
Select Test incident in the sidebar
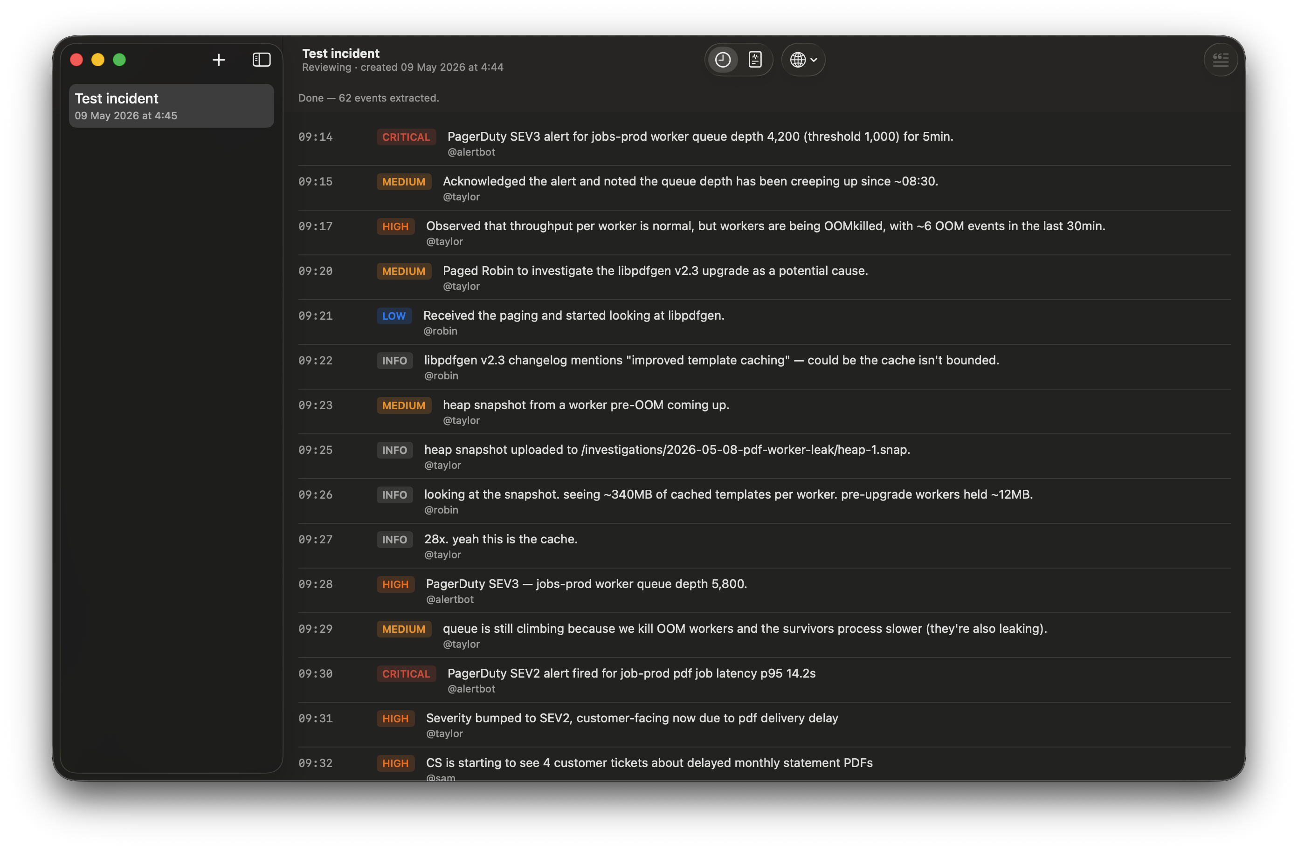171,106
